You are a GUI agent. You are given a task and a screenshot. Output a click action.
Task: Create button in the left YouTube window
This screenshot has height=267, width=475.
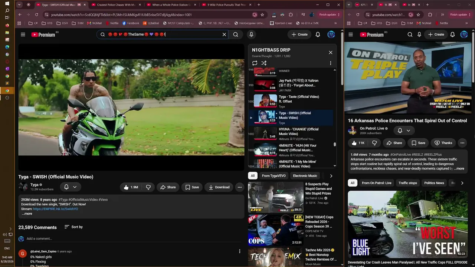(x=299, y=34)
